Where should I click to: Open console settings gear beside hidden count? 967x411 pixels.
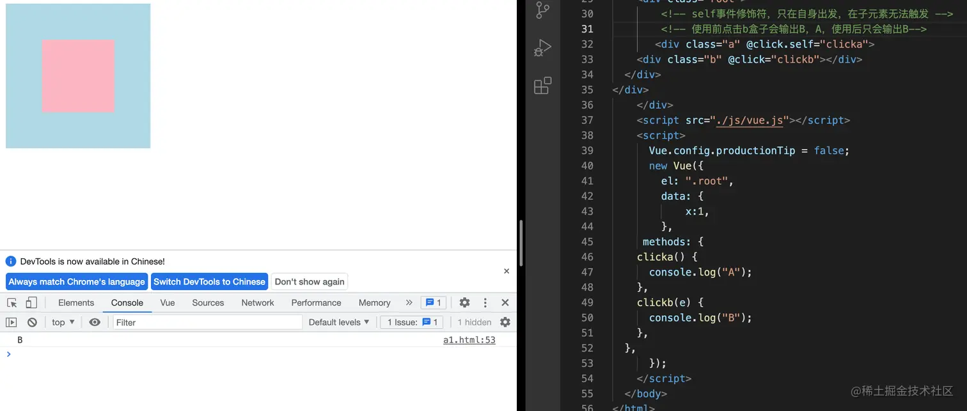(505, 322)
